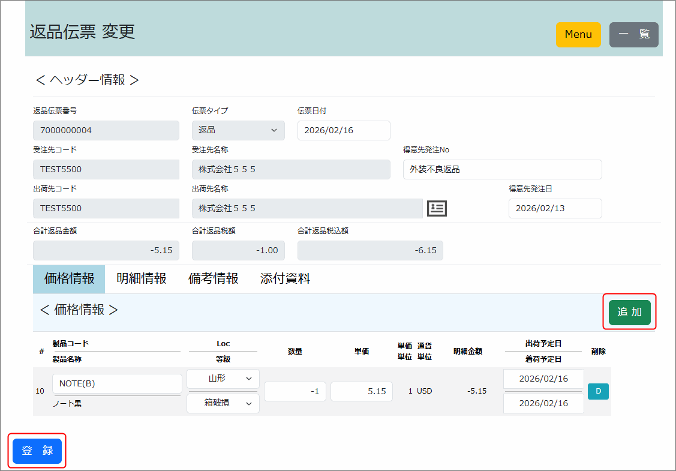676x471 pixels.
Task: Select the 添付資料 tab
Action: [285, 278]
